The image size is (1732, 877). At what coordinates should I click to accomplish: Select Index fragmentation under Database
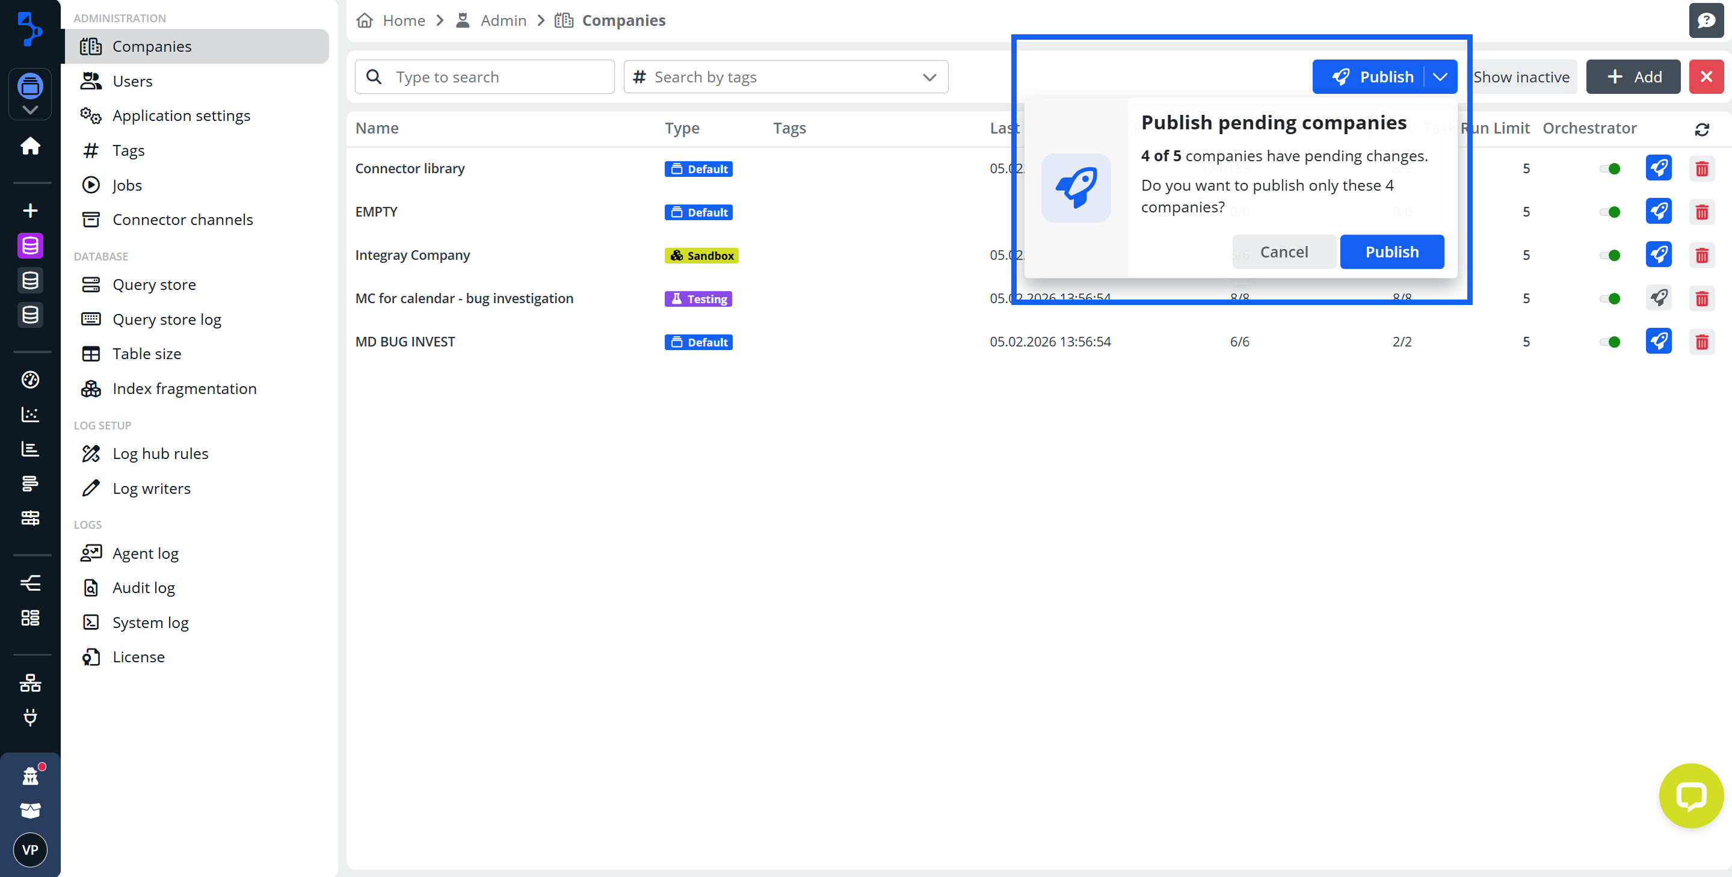point(183,389)
